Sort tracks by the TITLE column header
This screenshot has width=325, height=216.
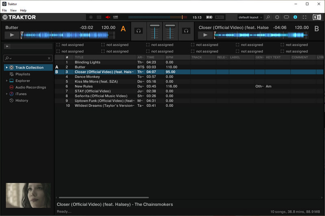point(105,57)
